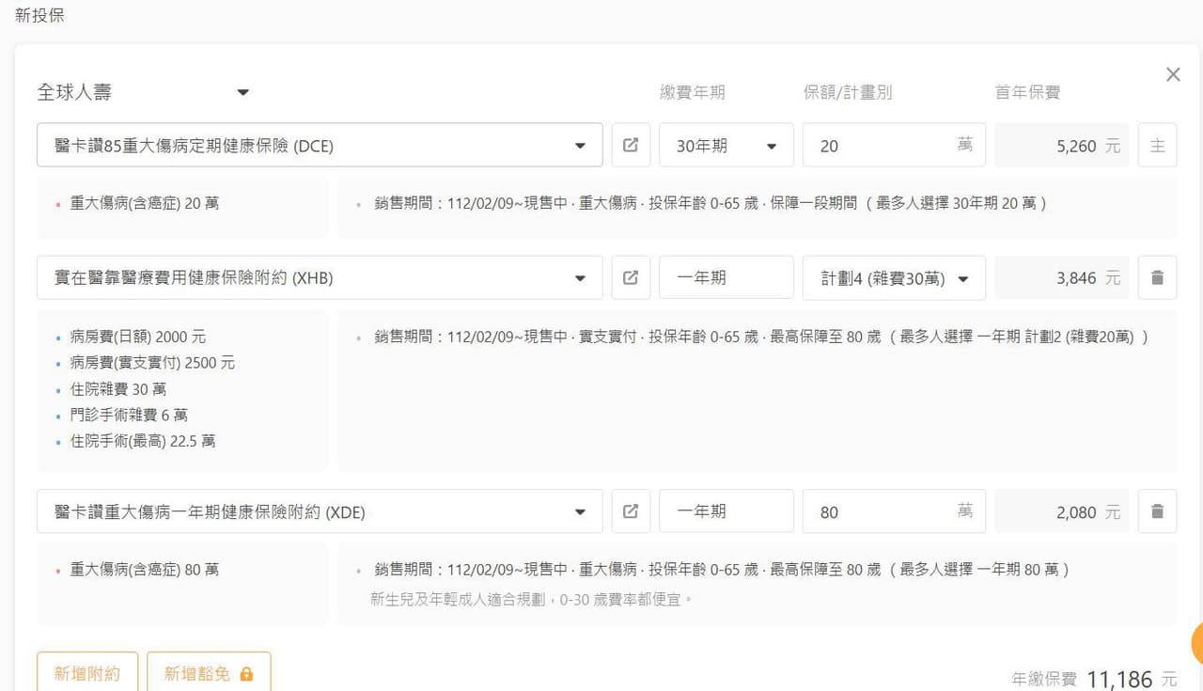Expand the XHB rider product selector
The width and height of the screenshot is (1203, 691).
tap(580, 278)
